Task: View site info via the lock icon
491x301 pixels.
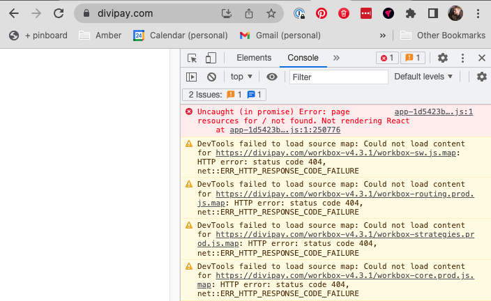Action: point(86,13)
